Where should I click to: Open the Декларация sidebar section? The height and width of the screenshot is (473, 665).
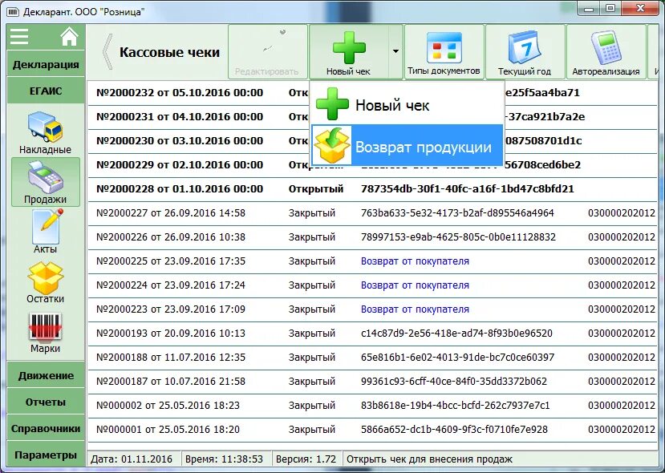pyautogui.click(x=44, y=64)
